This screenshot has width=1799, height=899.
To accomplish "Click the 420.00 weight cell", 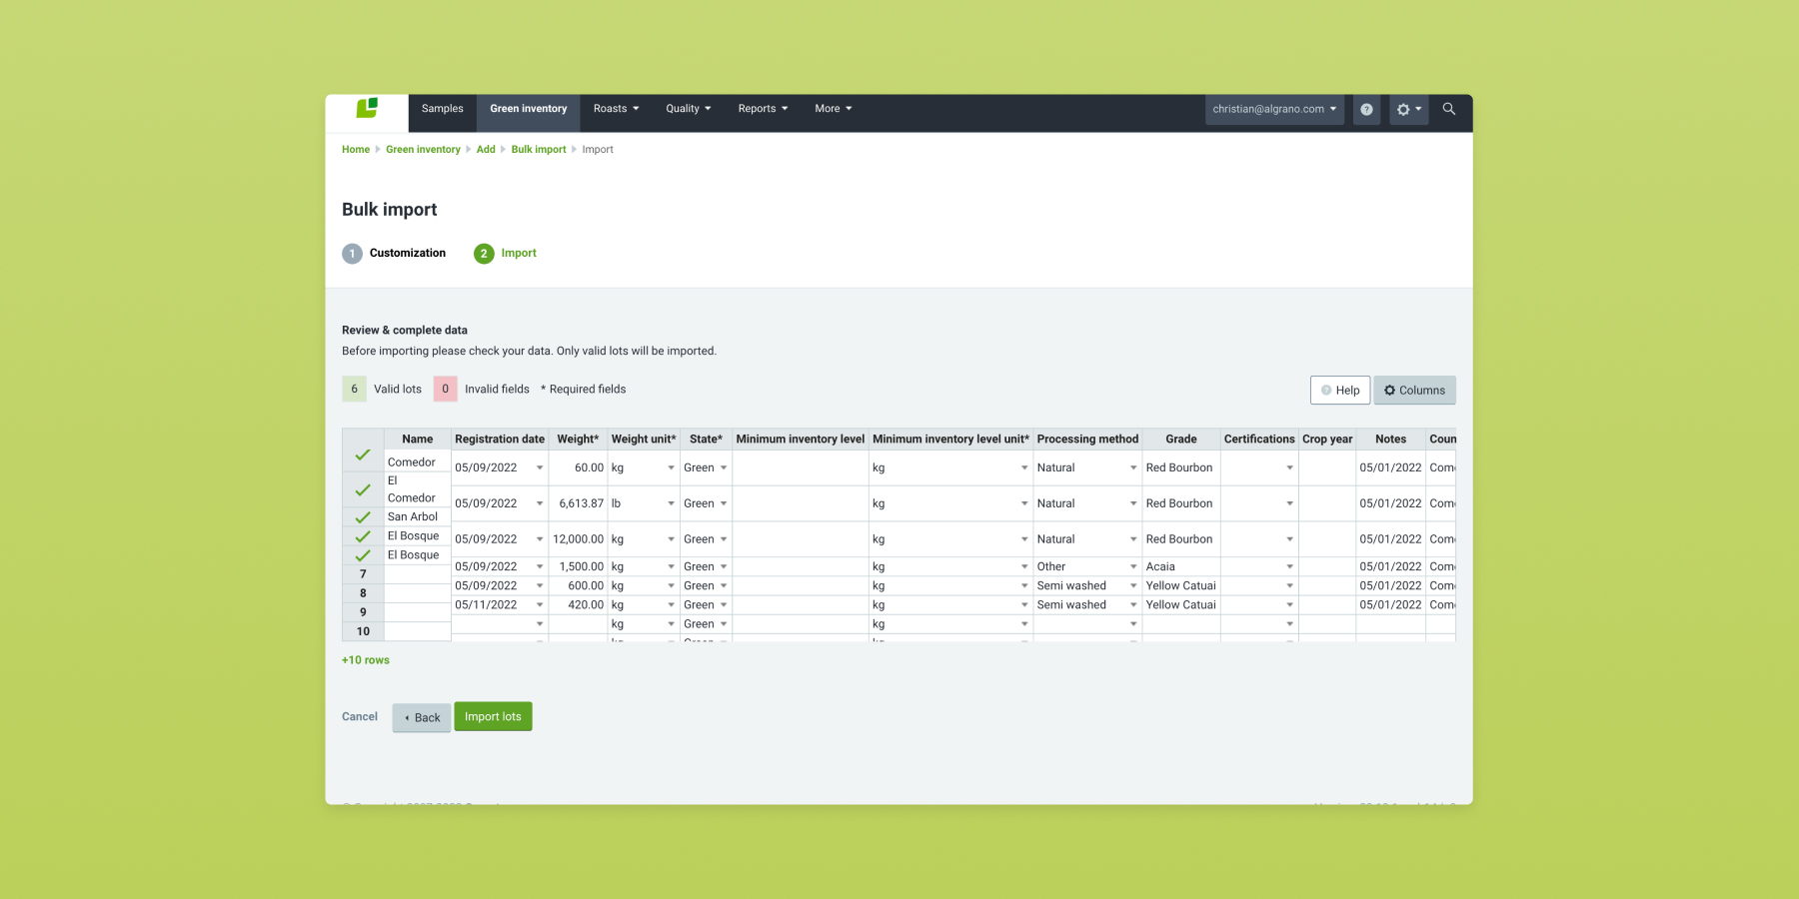I will point(579,605).
